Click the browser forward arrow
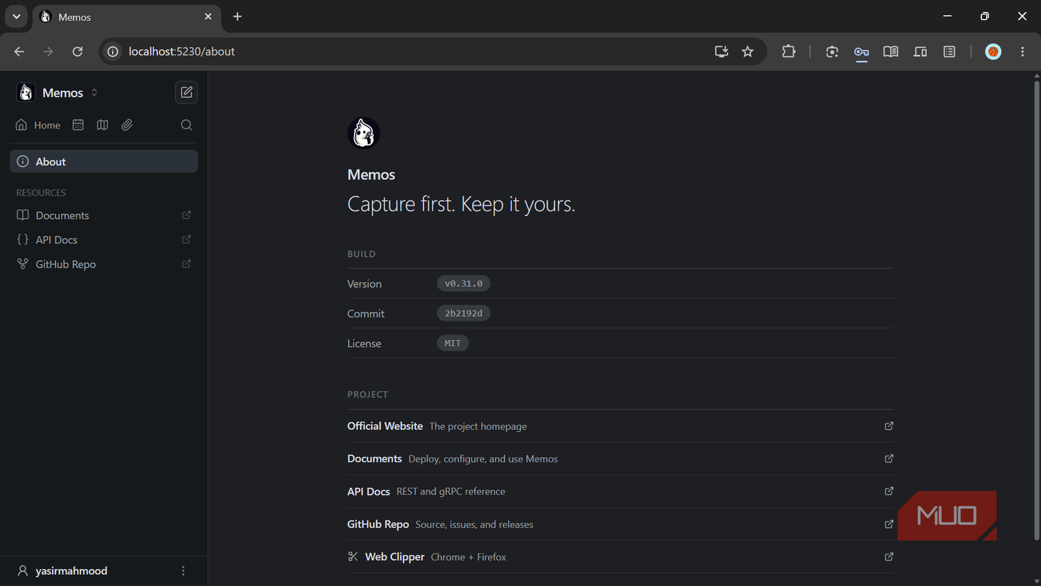 click(48, 51)
